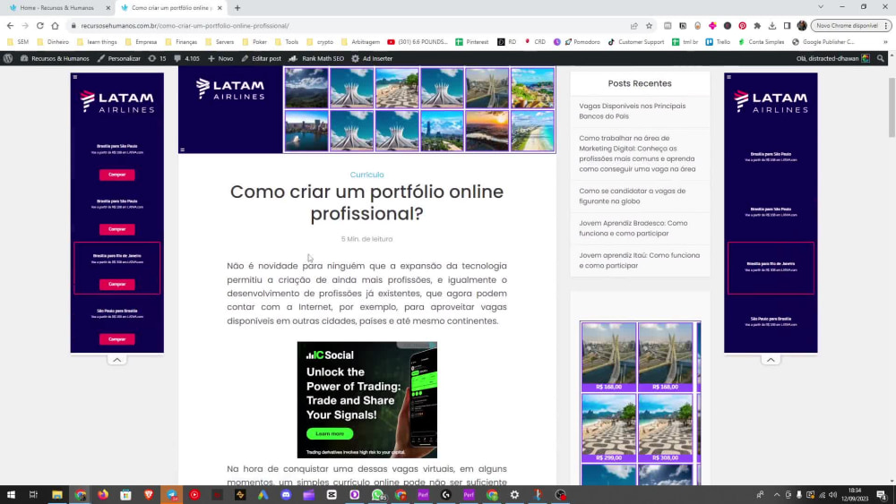Open the Windows Start menu
This screenshot has width=896, height=504.
(11, 495)
